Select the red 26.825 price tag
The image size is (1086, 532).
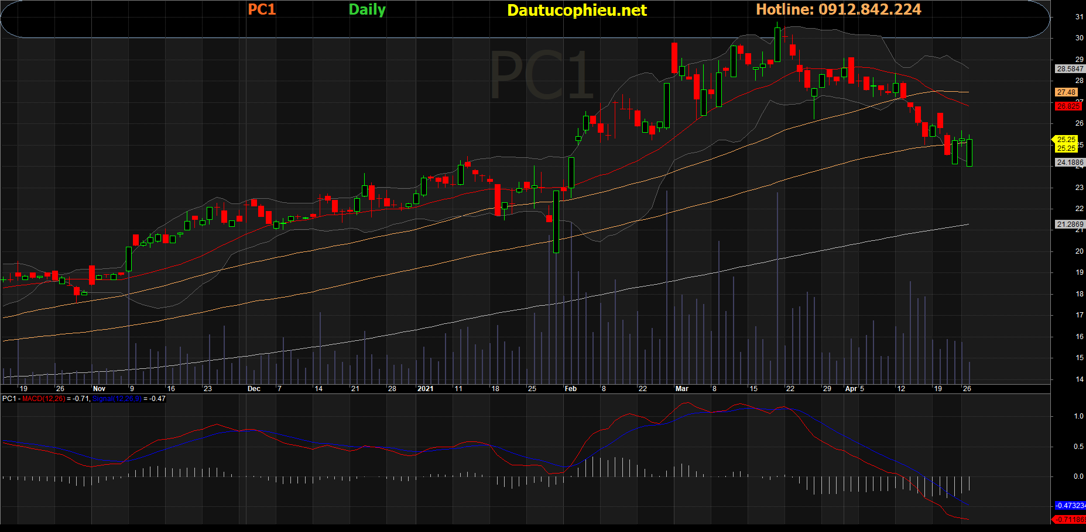pyautogui.click(x=1068, y=106)
